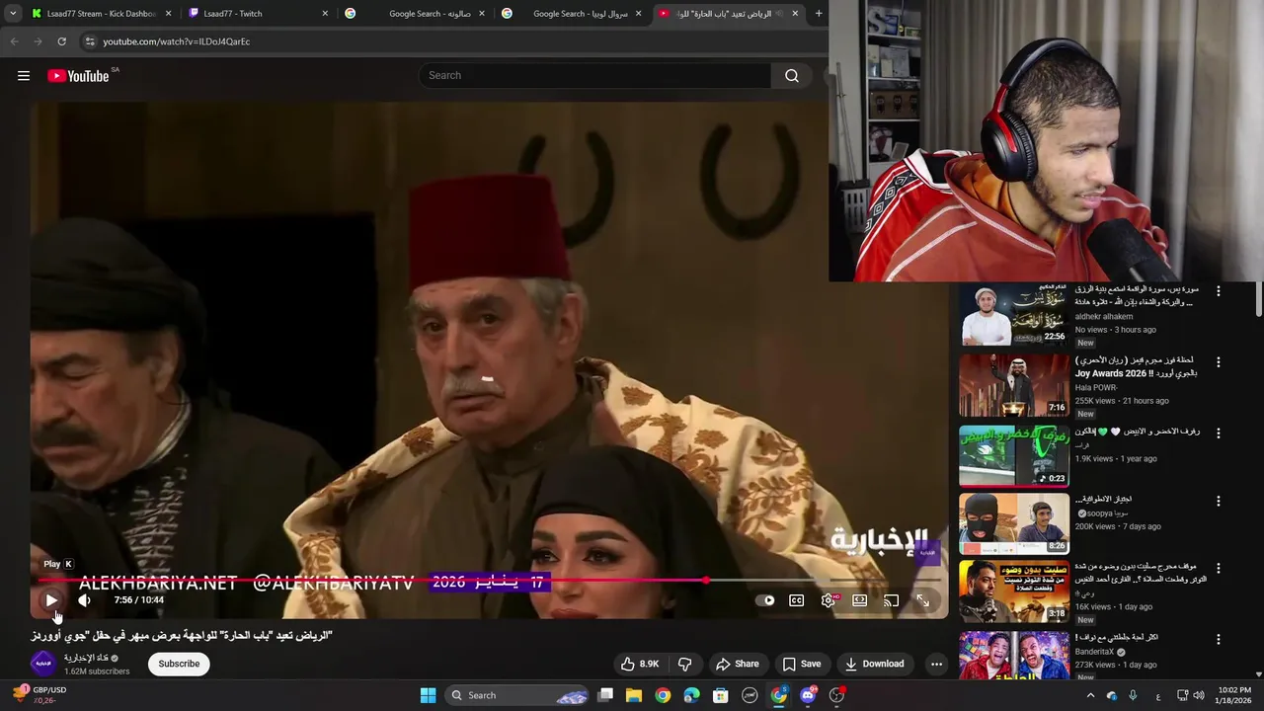Go forward with the browser arrow

pyautogui.click(x=38, y=41)
